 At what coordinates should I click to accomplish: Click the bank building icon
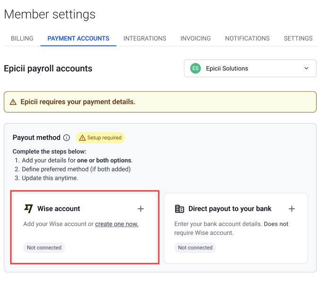click(x=180, y=209)
